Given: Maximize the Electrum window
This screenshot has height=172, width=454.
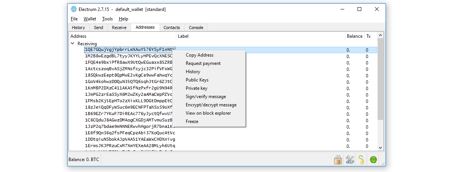Looking at the screenshot, I should point(359,9).
